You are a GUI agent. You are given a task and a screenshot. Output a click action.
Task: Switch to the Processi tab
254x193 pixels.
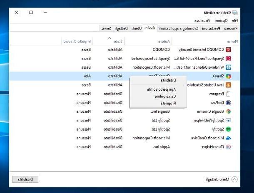point(231,28)
